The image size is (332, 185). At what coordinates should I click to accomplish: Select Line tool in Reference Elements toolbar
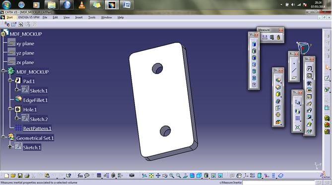click(294, 70)
